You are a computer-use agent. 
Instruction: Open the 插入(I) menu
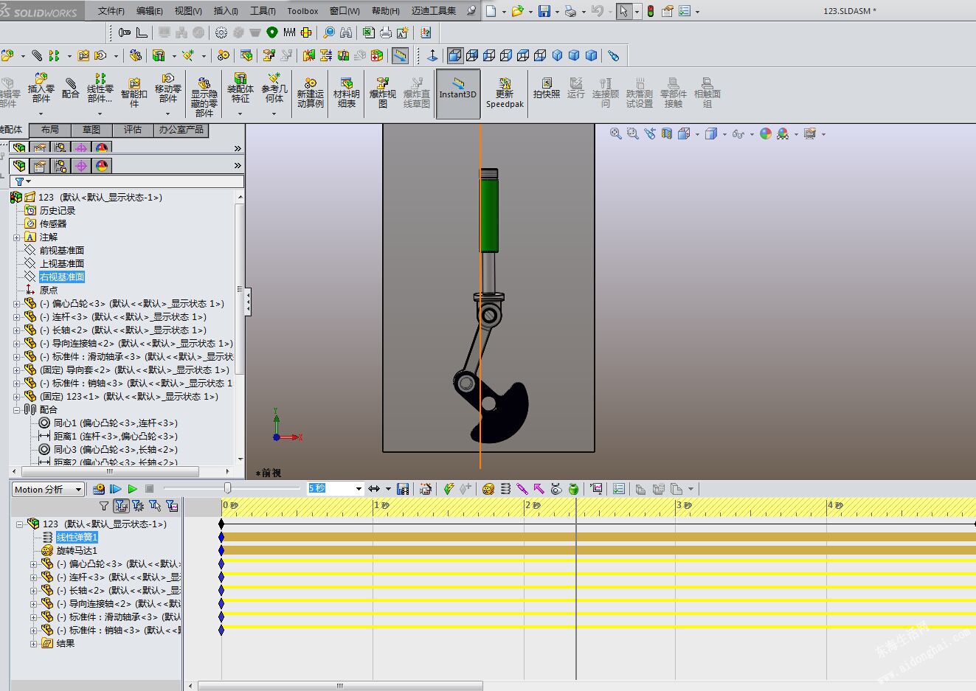coord(226,11)
